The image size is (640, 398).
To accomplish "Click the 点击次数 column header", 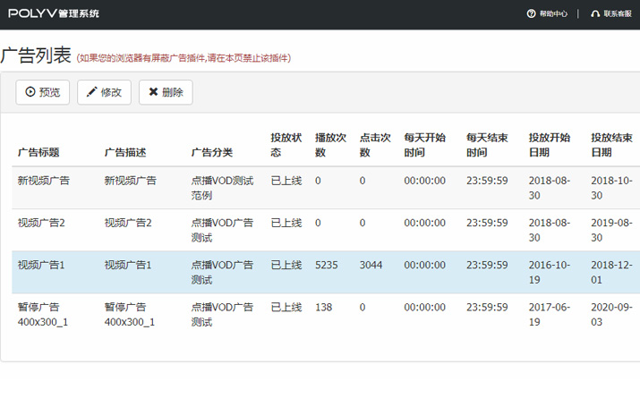I will (375, 145).
